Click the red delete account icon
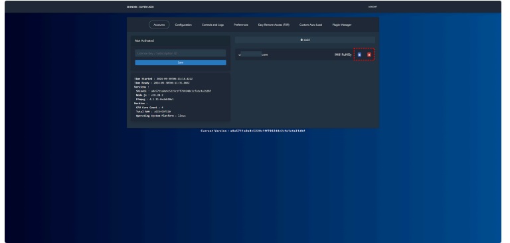The height and width of the screenshot is (243, 510). 369,54
